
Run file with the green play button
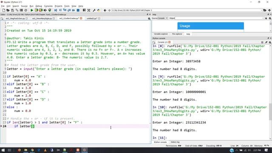[32, 10]
